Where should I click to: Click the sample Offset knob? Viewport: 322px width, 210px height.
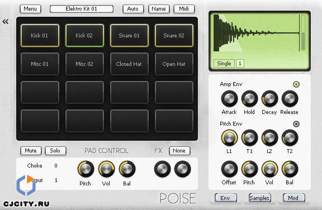point(229,169)
